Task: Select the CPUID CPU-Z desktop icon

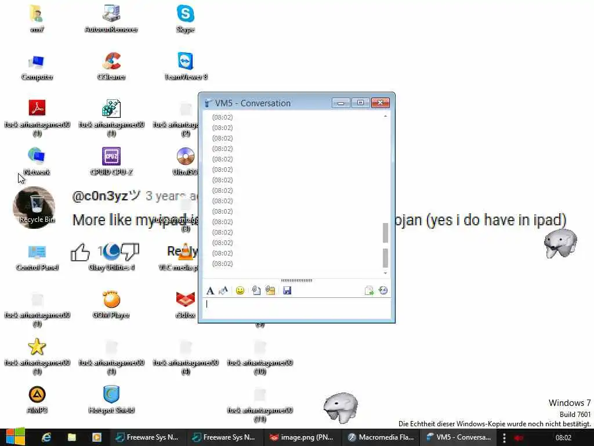Action: pyautogui.click(x=111, y=161)
